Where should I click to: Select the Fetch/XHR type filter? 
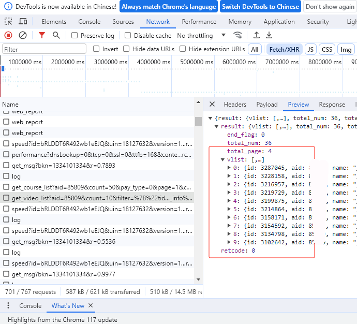(x=285, y=49)
